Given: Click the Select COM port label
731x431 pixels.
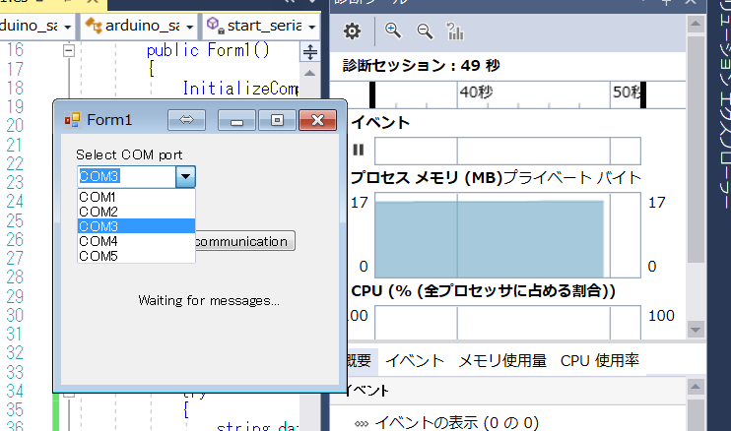Looking at the screenshot, I should (x=129, y=154).
